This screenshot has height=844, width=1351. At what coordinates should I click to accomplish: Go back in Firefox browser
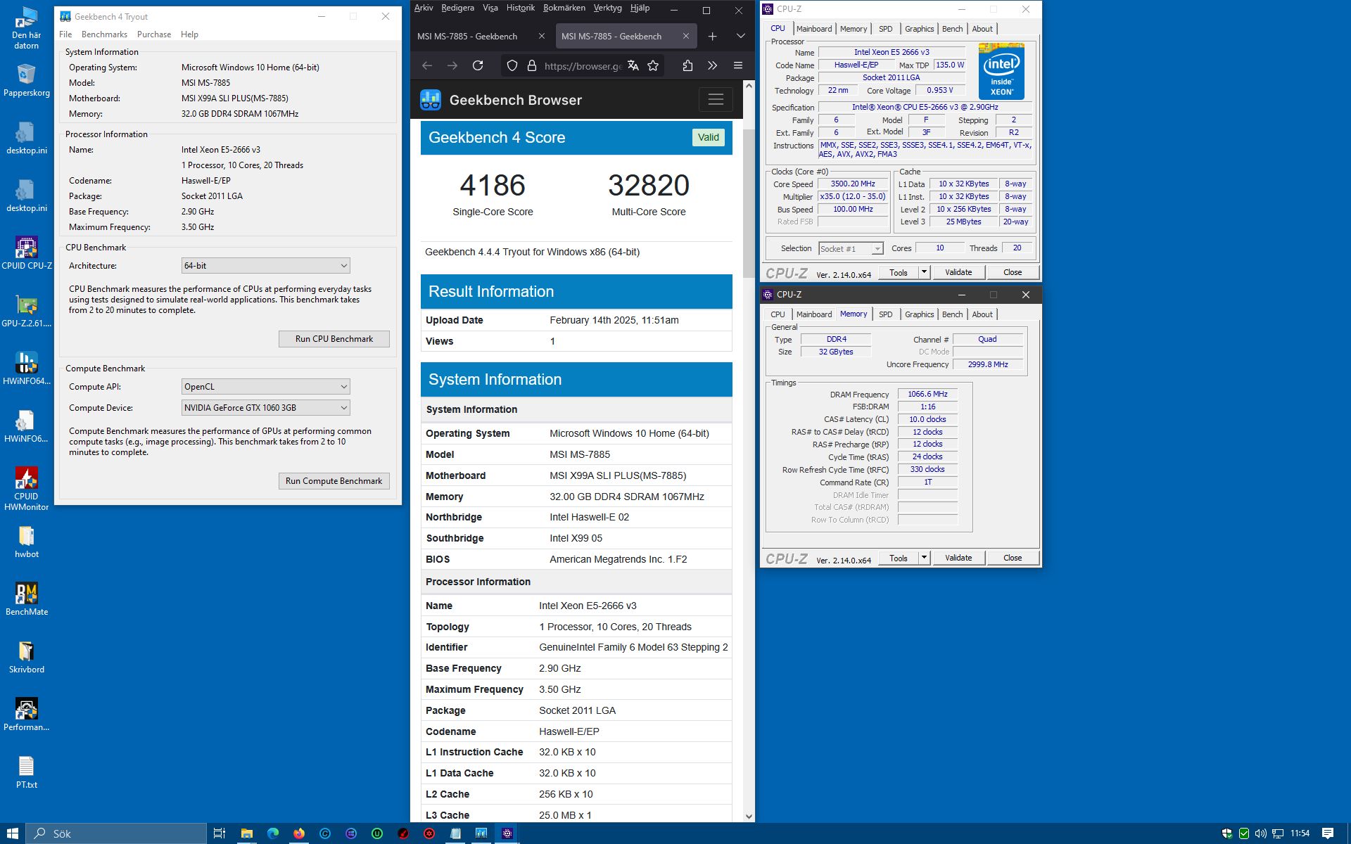coord(427,65)
